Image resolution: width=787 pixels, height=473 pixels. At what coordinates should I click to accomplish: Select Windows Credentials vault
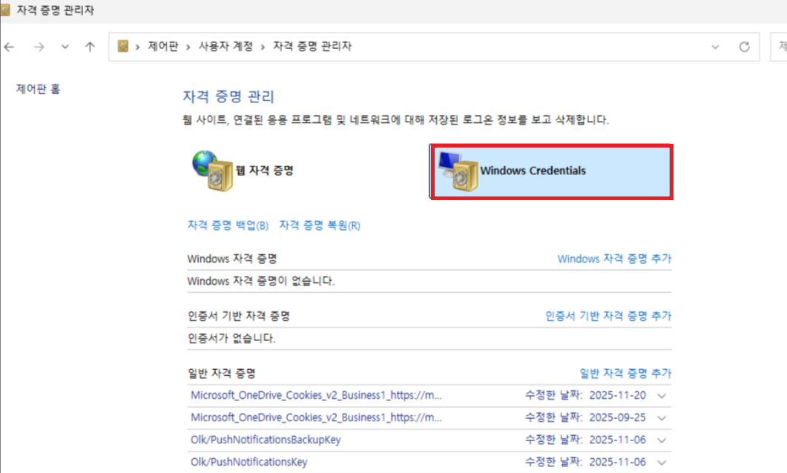(551, 171)
